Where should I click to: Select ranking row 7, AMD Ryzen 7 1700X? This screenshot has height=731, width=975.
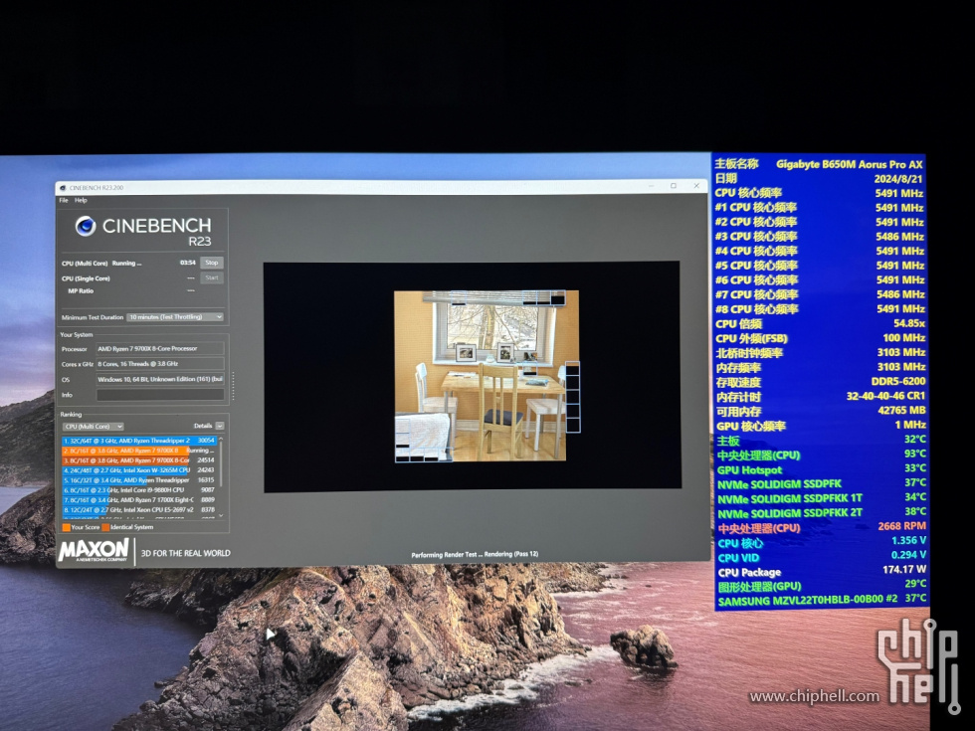(138, 500)
